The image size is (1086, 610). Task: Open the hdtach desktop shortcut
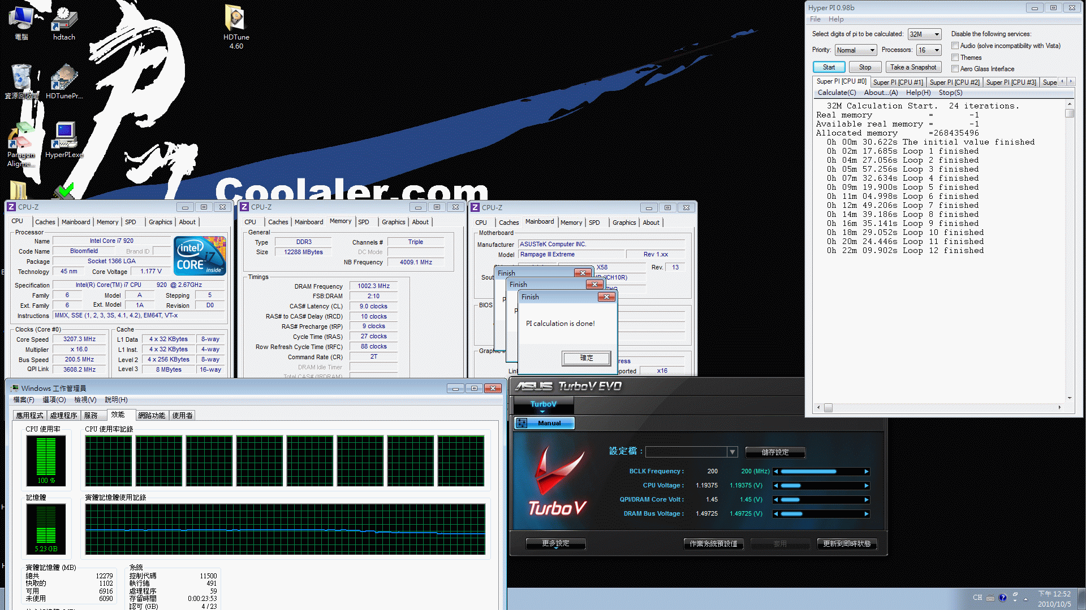tap(64, 24)
